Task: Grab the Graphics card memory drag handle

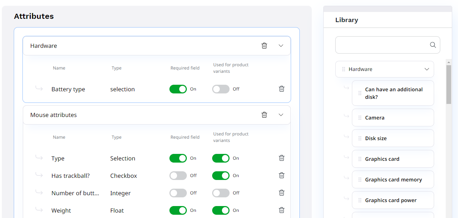Action: coord(360,180)
